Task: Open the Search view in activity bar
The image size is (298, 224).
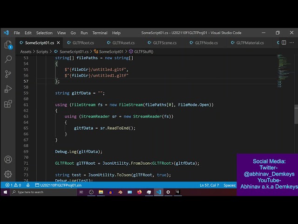Action: (8, 59)
